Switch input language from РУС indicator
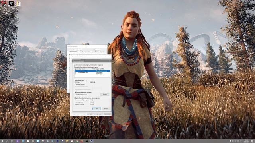Image resolution: width=255 pixels, height=143 pixels. [x=241, y=141]
